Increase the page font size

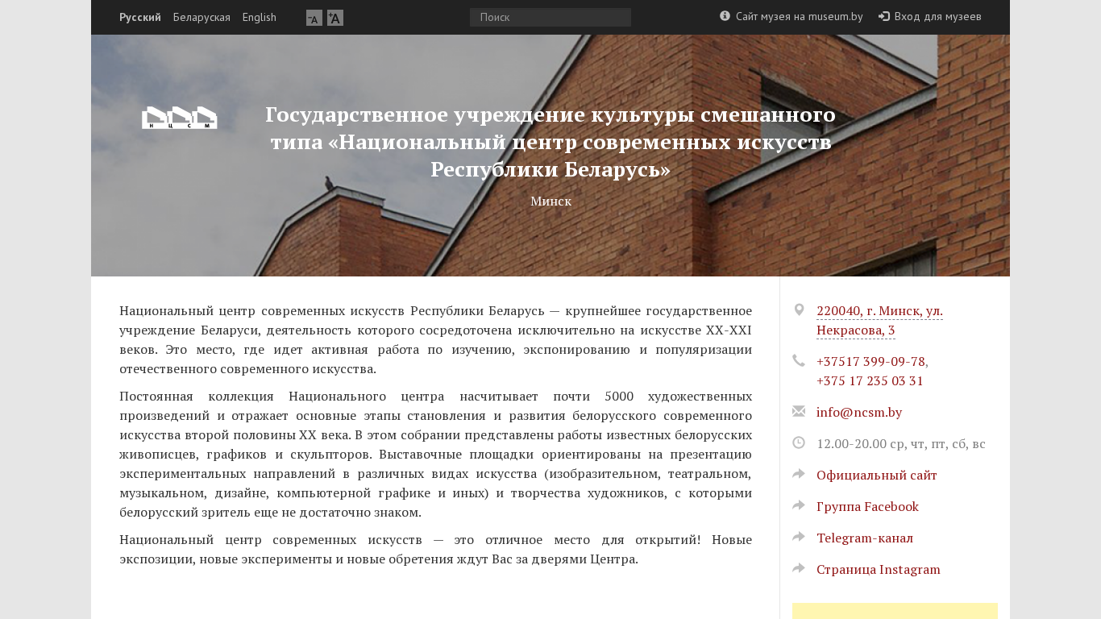pos(335,18)
